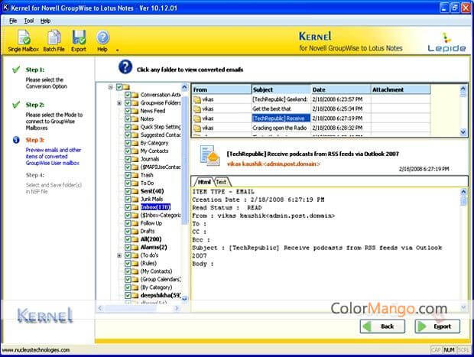Select the highlighted [TechRepublic] Receive subject cell

coord(281,118)
